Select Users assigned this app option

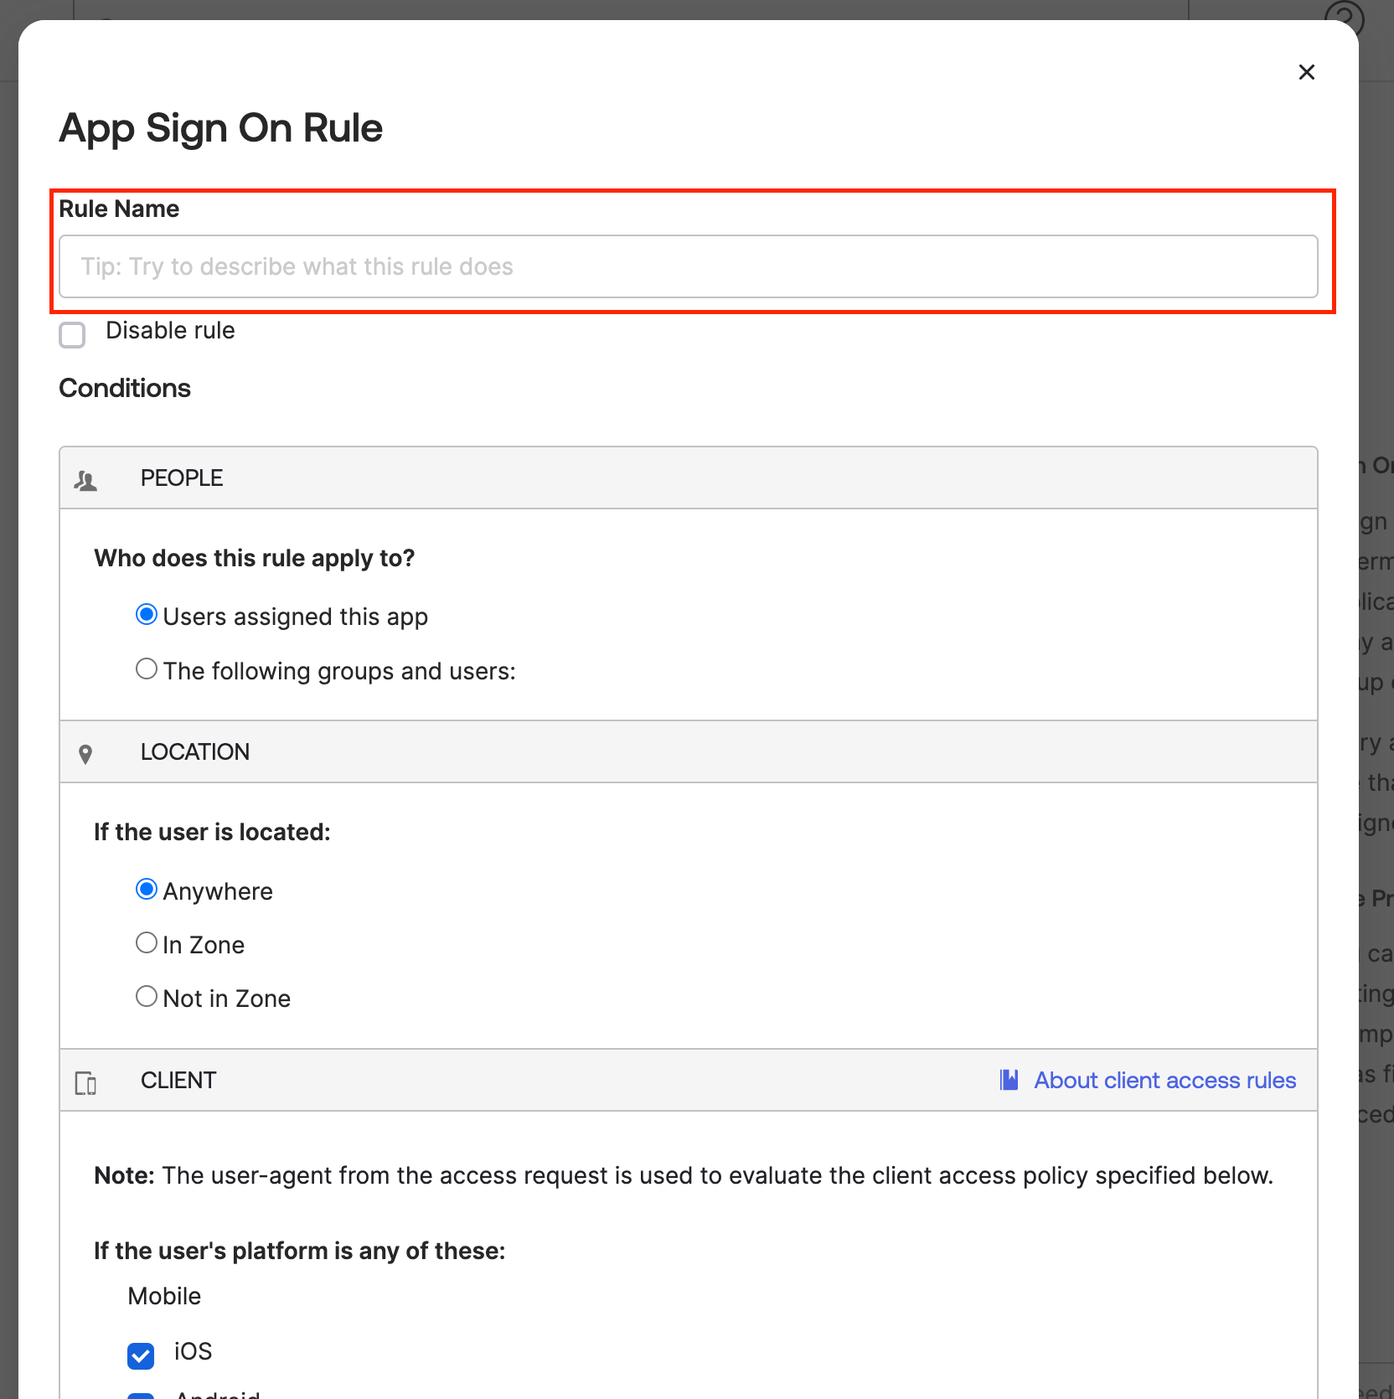[147, 615]
